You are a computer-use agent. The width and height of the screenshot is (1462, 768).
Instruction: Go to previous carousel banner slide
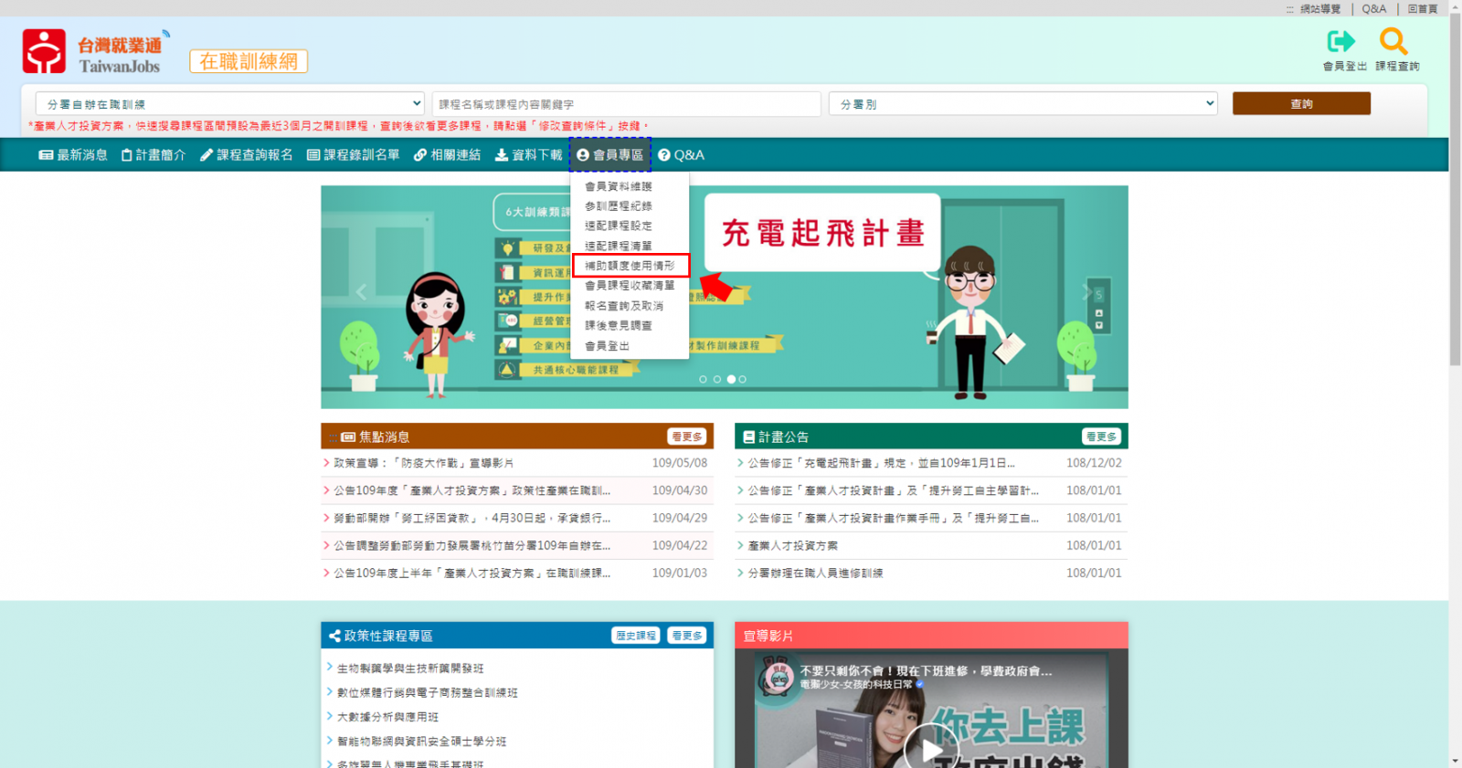(x=361, y=292)
